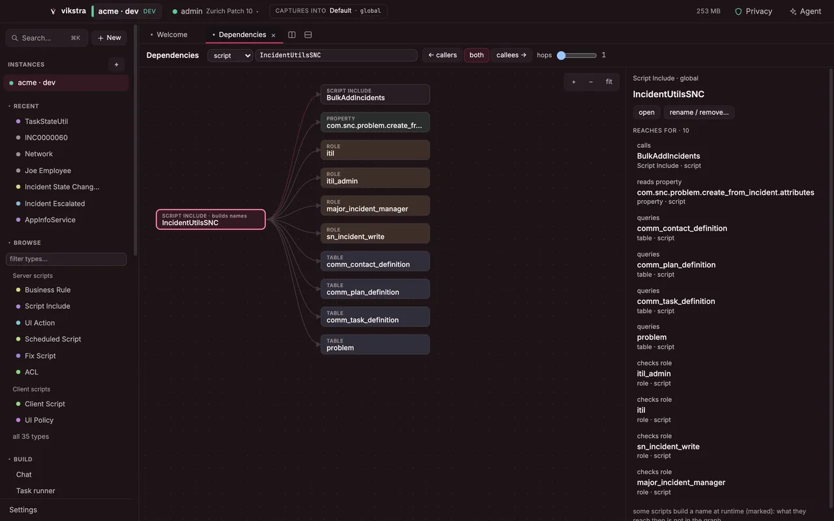
Task: Adjust the hops slider handle
Action: (561, 55)
